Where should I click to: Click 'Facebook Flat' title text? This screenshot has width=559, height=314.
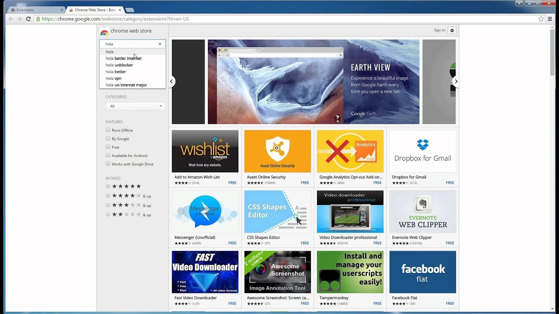coord(404,298)
